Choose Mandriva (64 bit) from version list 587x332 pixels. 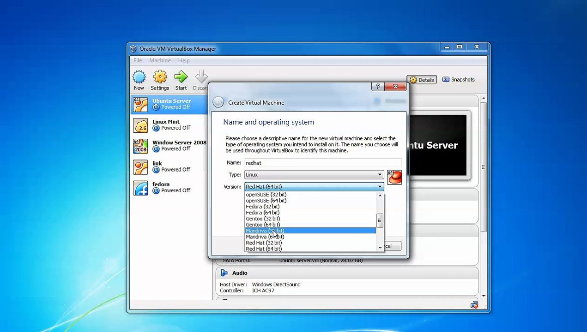[x=310, y=237]
